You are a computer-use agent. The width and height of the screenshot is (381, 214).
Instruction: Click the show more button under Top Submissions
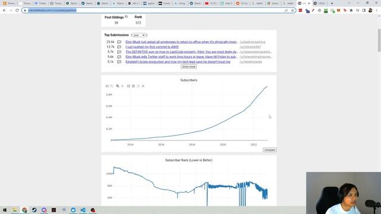[189, 67]
